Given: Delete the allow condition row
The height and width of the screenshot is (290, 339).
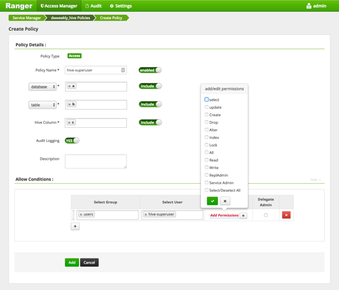Looking at the screenshot, I should point(286,215).
